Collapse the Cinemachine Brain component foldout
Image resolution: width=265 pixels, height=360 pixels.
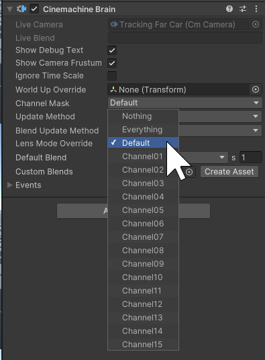9,9
